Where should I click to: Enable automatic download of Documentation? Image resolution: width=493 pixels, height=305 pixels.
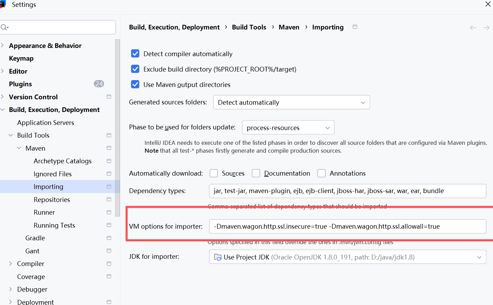click(x=256, y=173)
